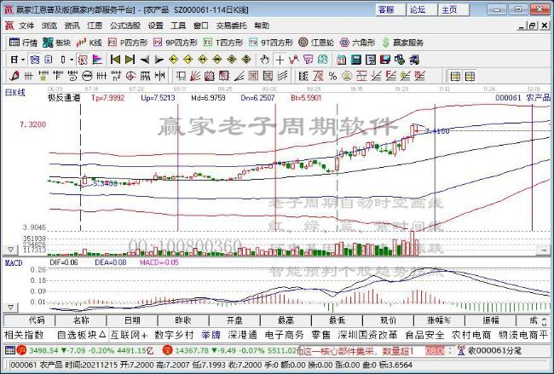Open the 文件 menu
The image size is (554, 374).
click(26, 26)
